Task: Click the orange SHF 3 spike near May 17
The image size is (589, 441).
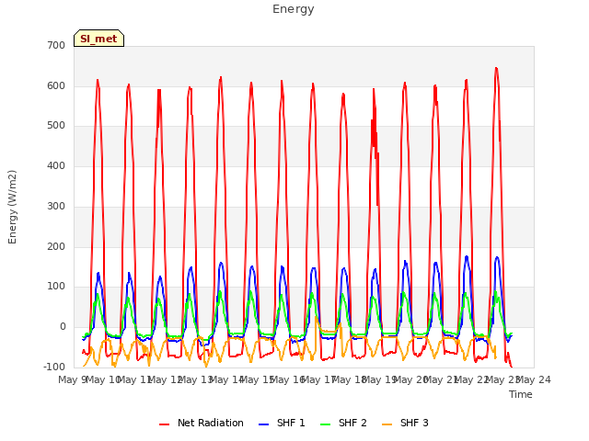Action: (x=316, y=317)
